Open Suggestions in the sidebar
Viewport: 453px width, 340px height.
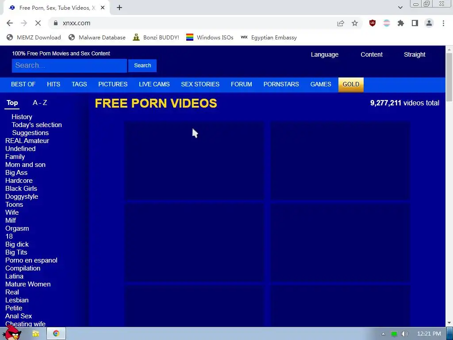pyautogui.click(x=31, y=133)
